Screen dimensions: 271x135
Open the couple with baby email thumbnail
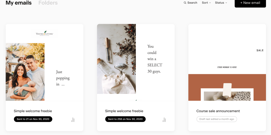click(25, 72)
